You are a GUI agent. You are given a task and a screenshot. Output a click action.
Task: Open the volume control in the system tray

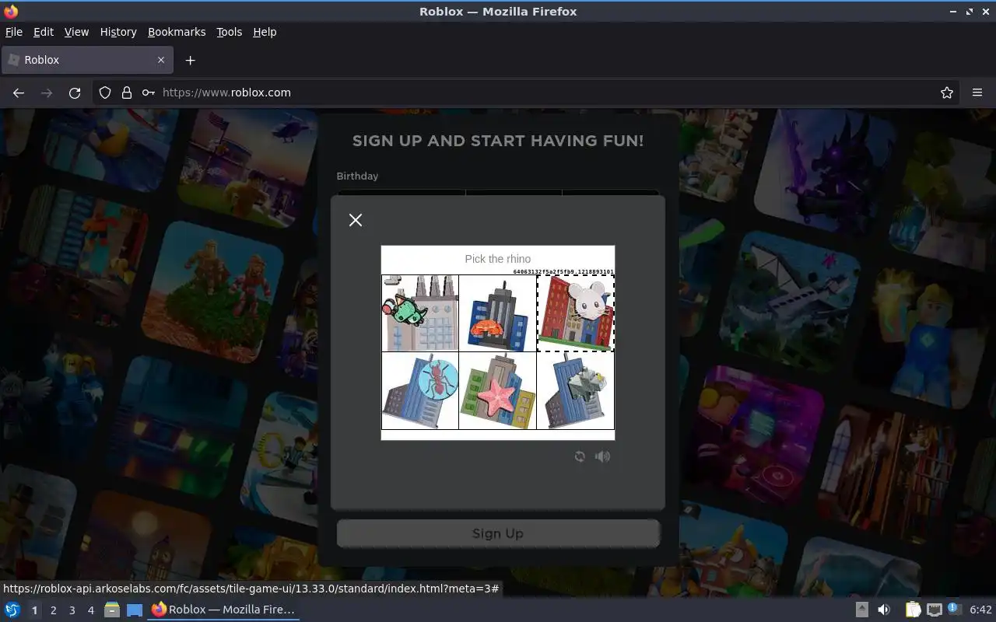(884, 610)
